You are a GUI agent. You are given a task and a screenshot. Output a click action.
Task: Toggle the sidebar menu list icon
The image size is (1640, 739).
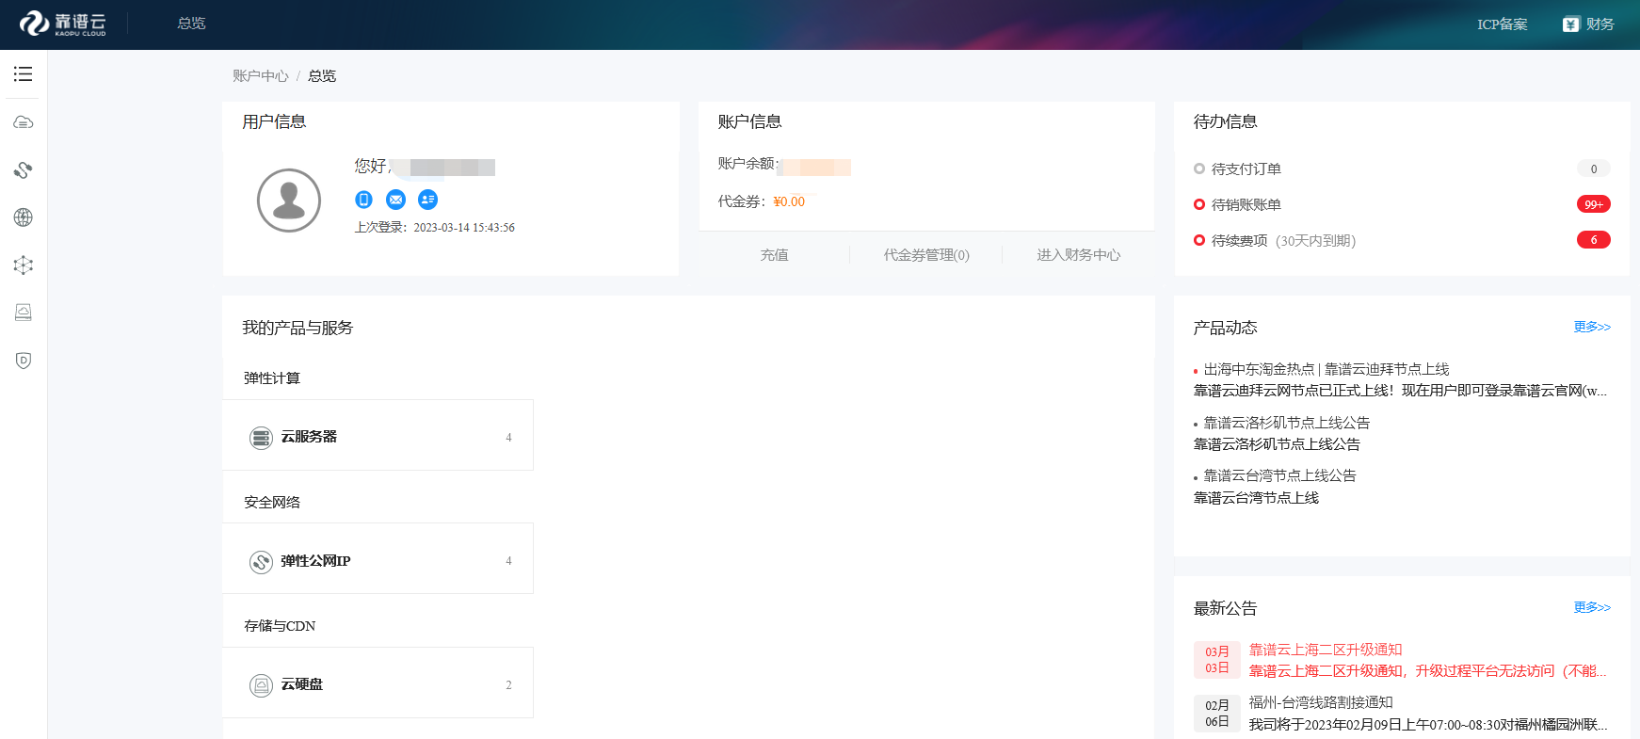[x=24, y=73]
